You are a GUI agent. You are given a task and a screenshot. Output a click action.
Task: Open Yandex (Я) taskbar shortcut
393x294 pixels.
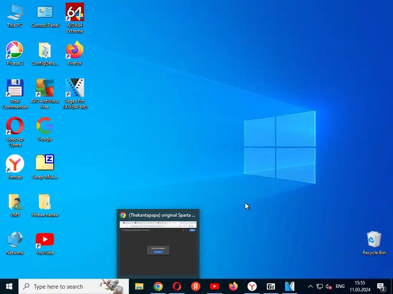(x=195, y=286)
